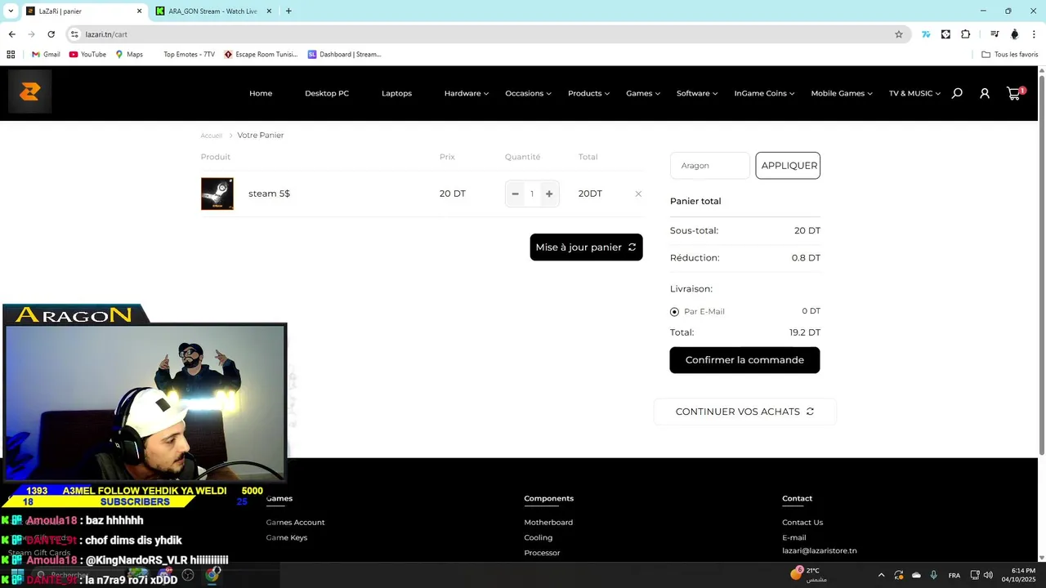Expand the InGame Coins dropdown menu
Viewport: 1046px width, 588px height.
click(x=764, y=93)
